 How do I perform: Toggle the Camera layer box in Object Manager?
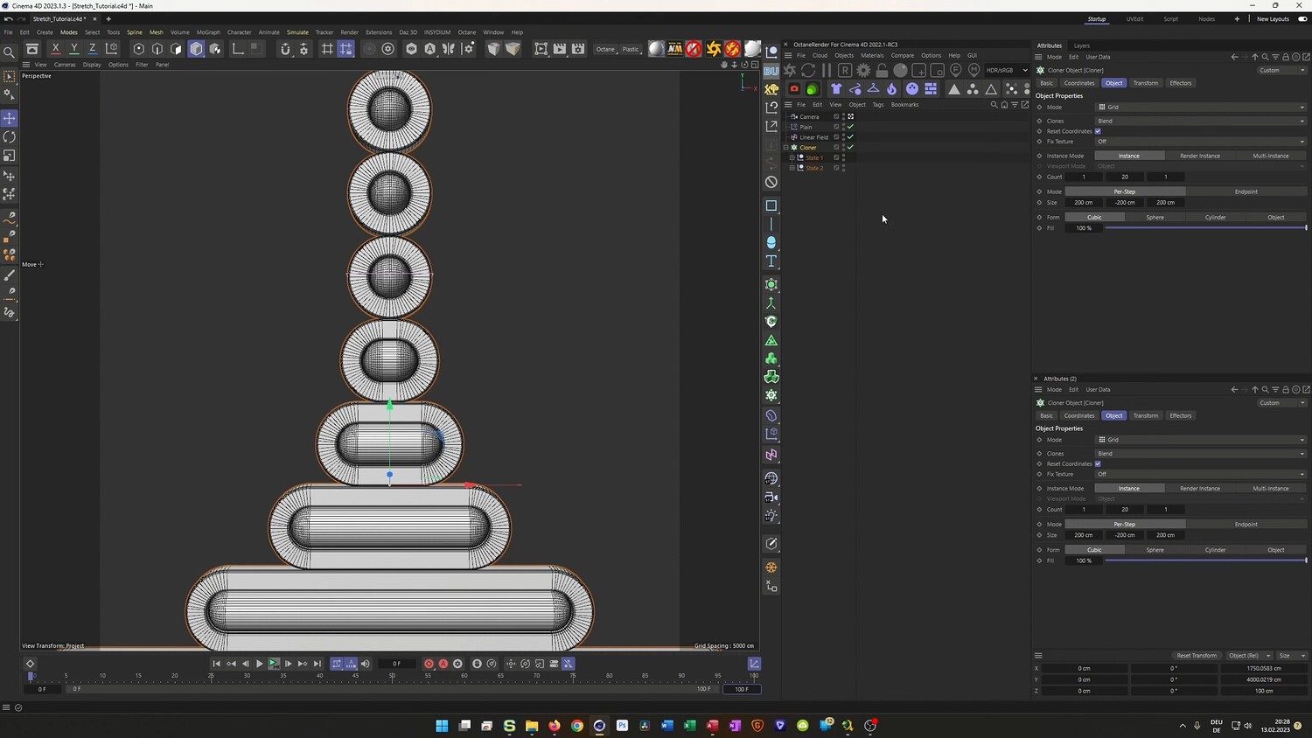(x=836, y=116)
